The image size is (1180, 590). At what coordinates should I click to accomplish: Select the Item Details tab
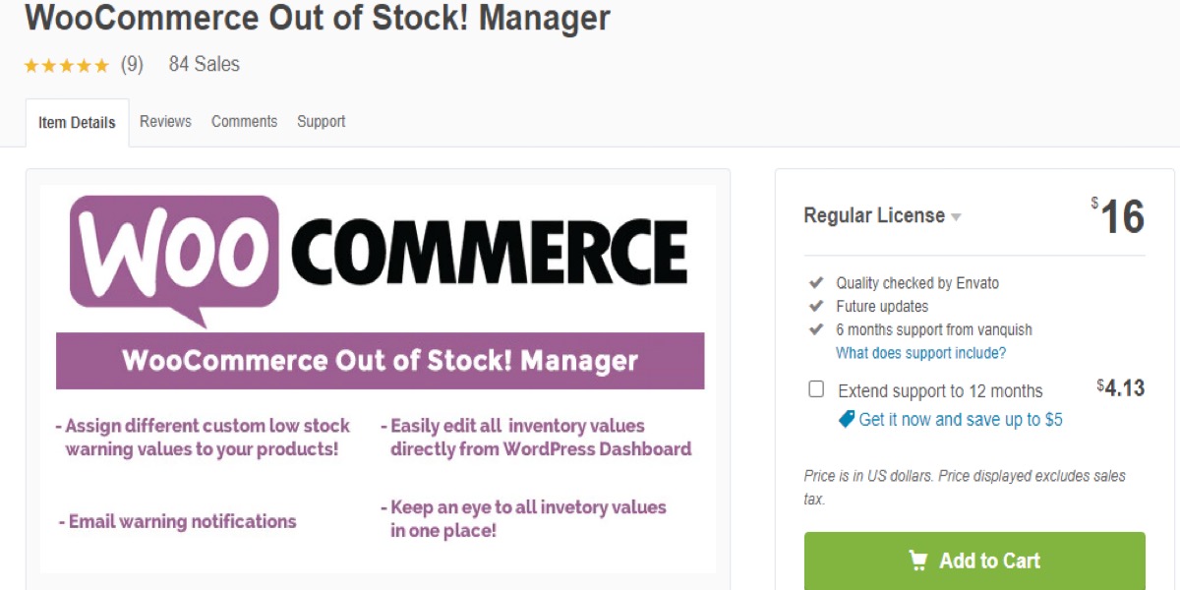(77, 123)
